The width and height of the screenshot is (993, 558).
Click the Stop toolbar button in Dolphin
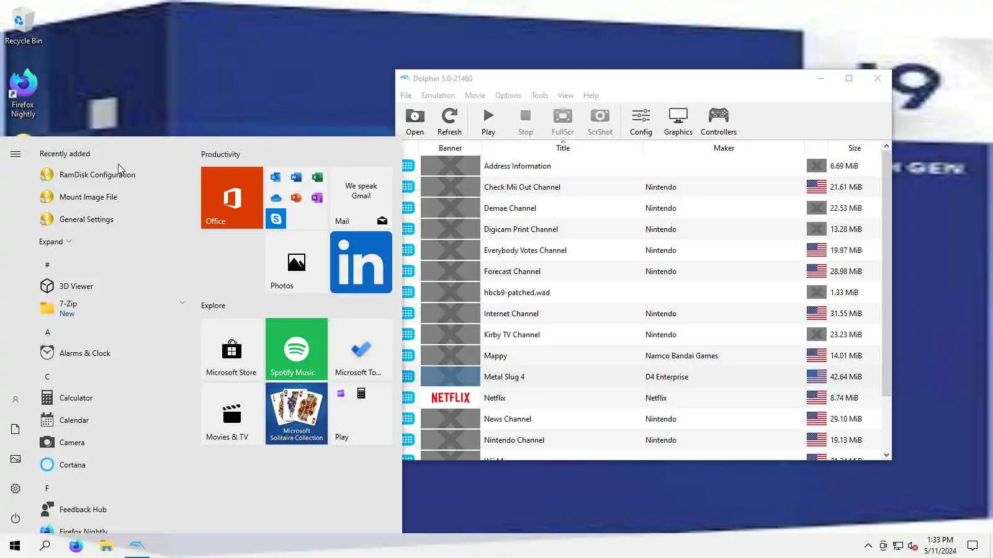[526, 122]
